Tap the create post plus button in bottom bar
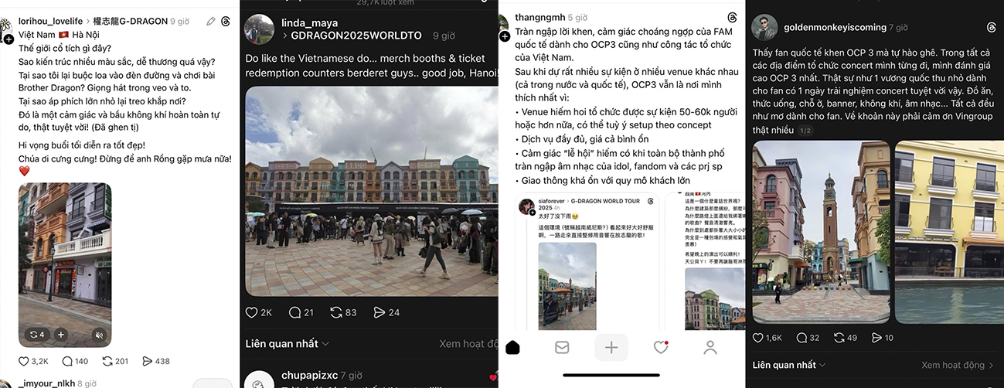Screen dimensions: 1004x388 611,348
